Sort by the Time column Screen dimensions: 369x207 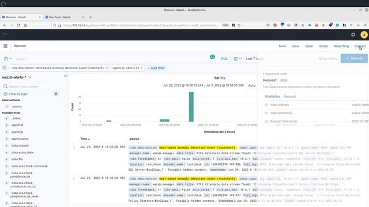pyautogui.click(x=85, y=139)
